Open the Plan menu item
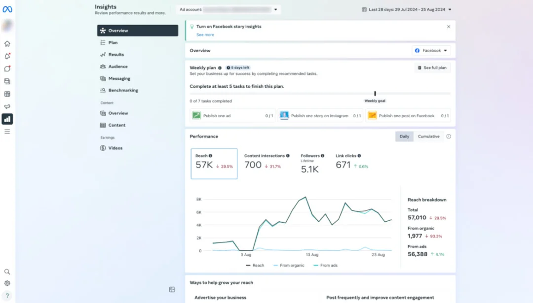The width and height of the screenshot is (533, 303). pyautogui.click(x=137, y=42)
